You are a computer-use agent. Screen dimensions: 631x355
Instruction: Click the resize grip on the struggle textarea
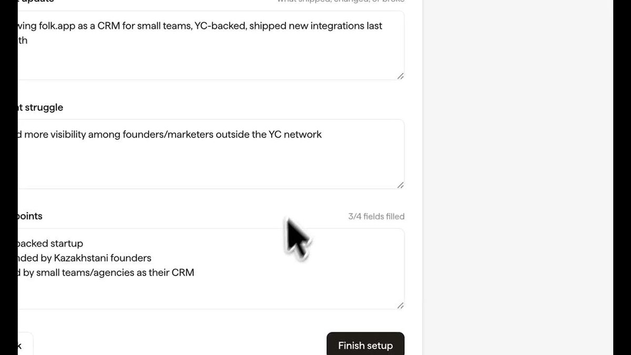[400, 185]
